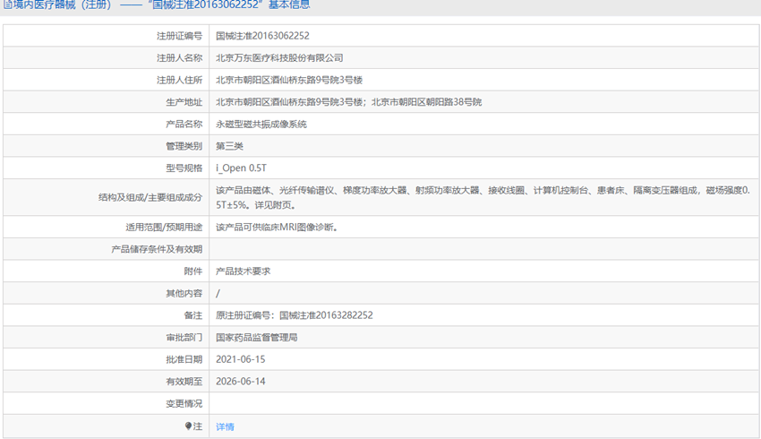The image size is (761, 439).
Task: Select model value i_Open 0.5T
Action: [x=241, y=168]
